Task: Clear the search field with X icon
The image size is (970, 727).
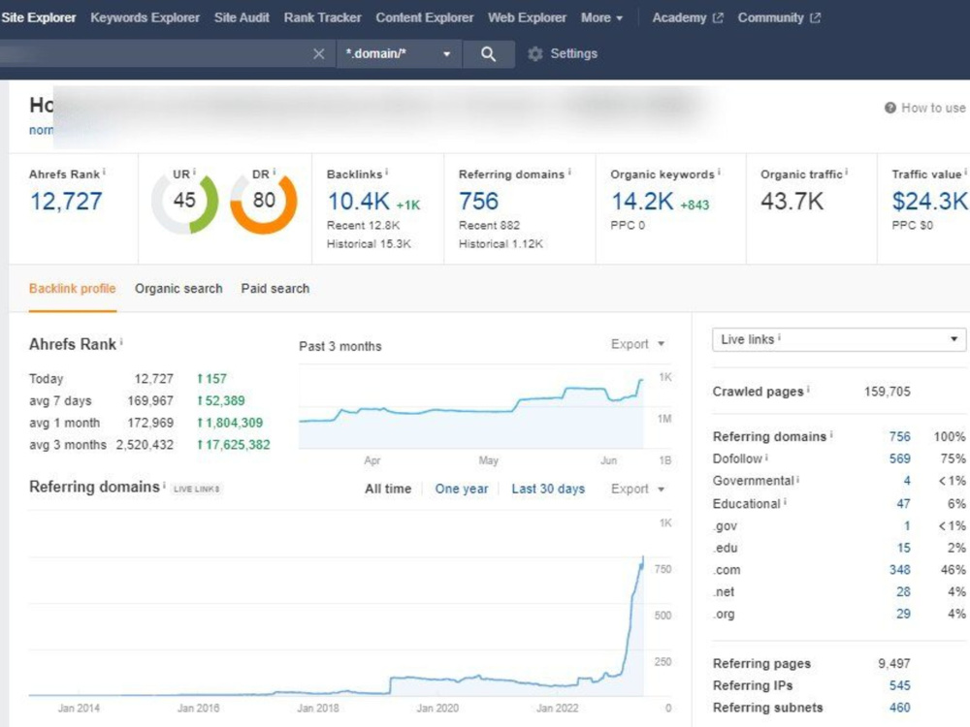Action: (x=318, y=53)
